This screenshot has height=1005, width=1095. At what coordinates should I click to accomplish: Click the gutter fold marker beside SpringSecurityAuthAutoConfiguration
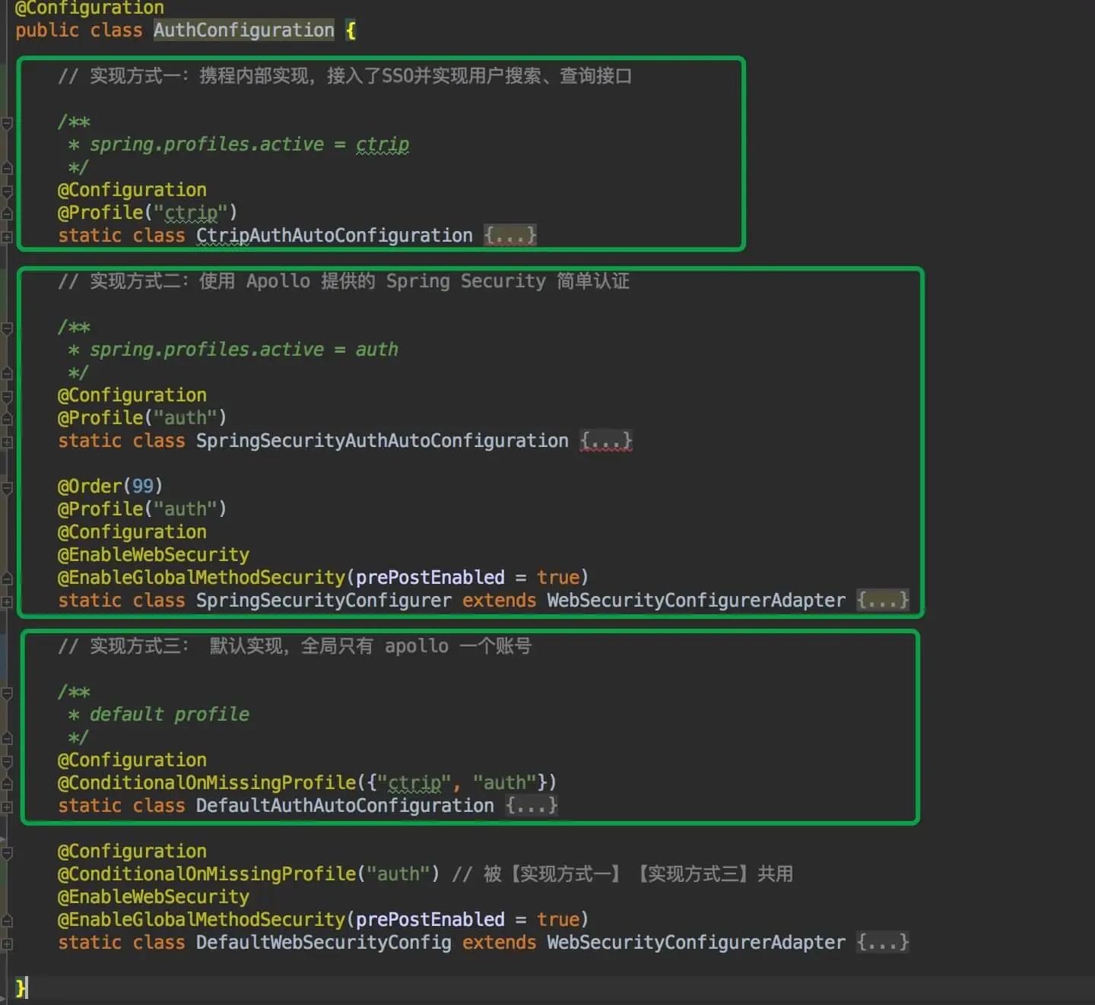(x=8, y=441)
